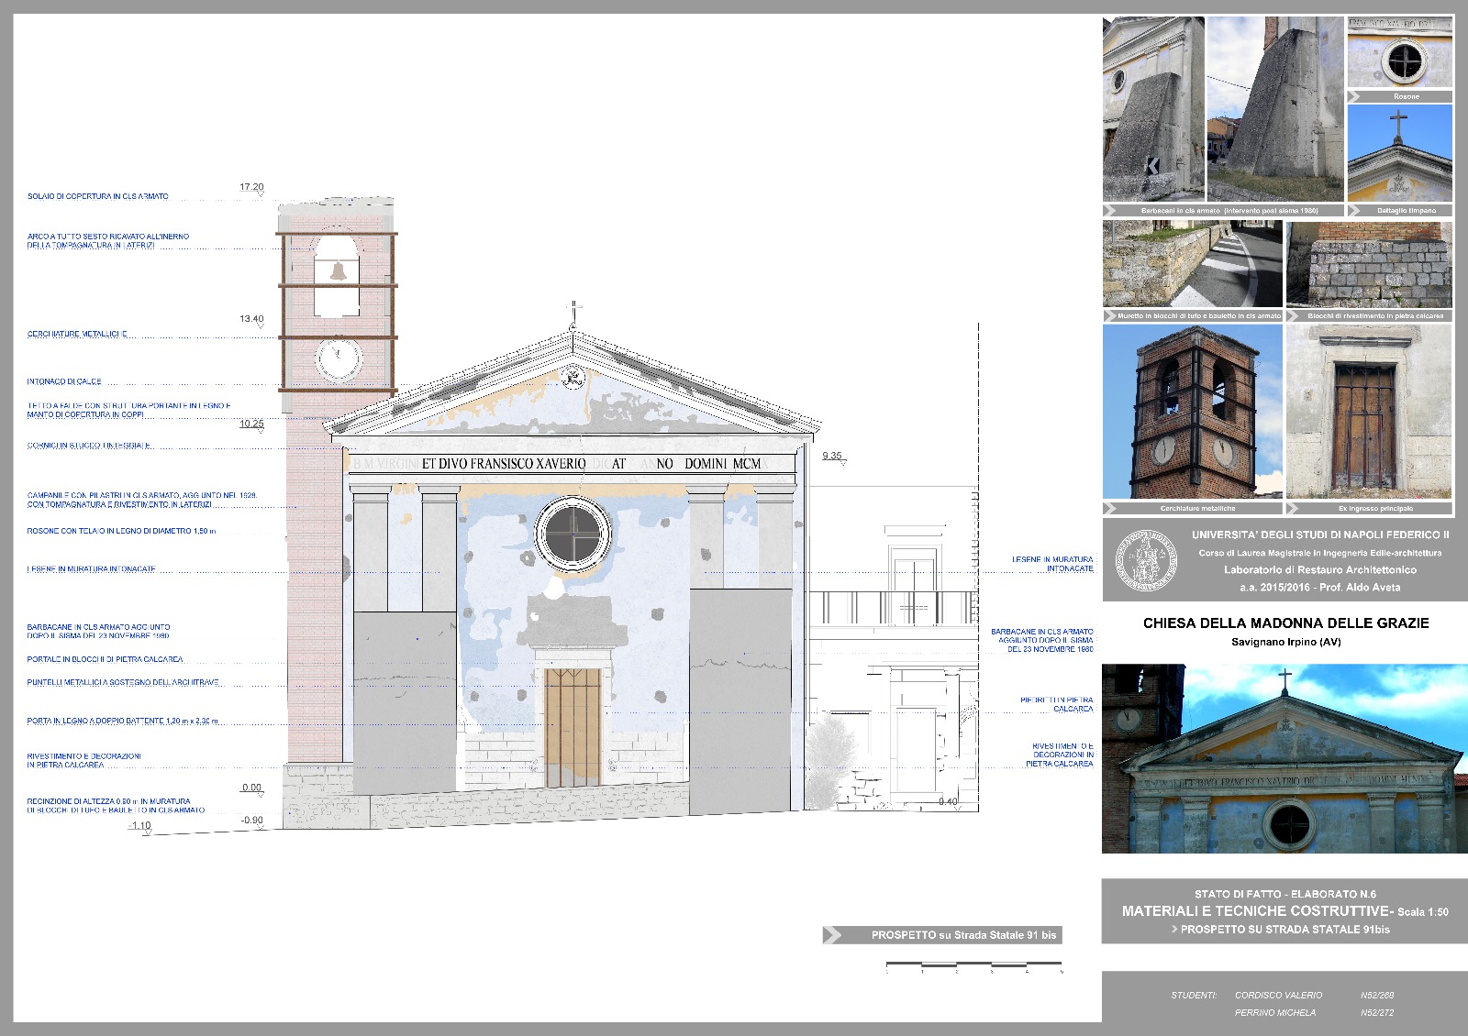This screenshot has width=1468, height=1036.
Task: Open the large church facade photo in the title block
Action: tap(1284, 759)
